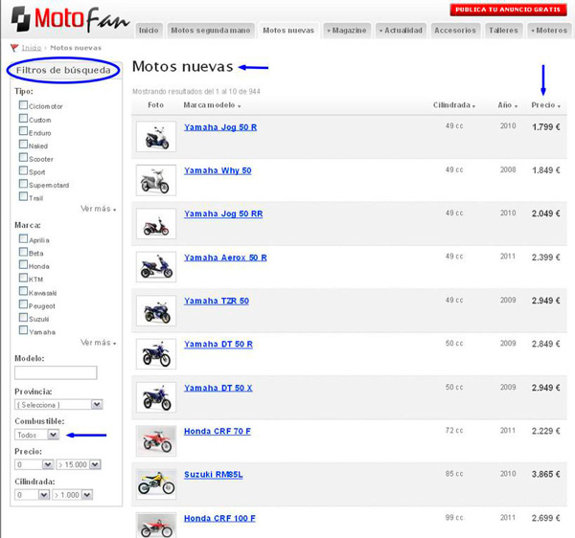The height and width of the screenshot is (538, 575).
Task: Open the Yamaha DT 50 X link
Action: (x=218, y=389)
